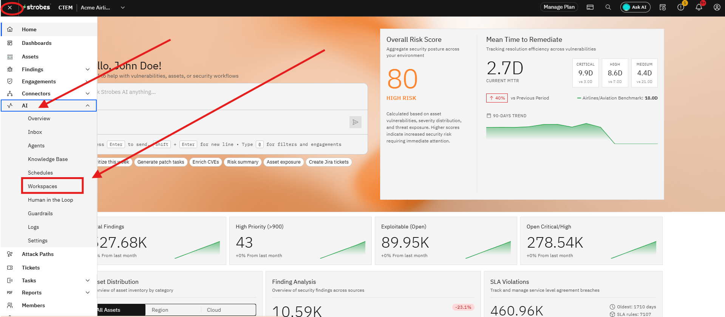
Task: Open the notifications bell icon
Action: click(699, 7)
